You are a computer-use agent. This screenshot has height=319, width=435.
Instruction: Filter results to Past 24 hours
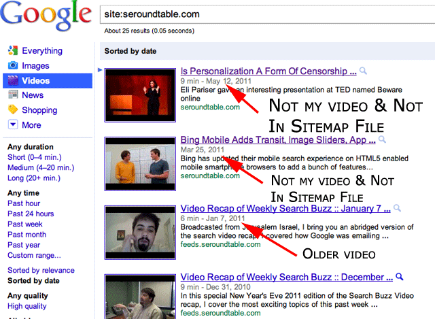pos(31,214)
